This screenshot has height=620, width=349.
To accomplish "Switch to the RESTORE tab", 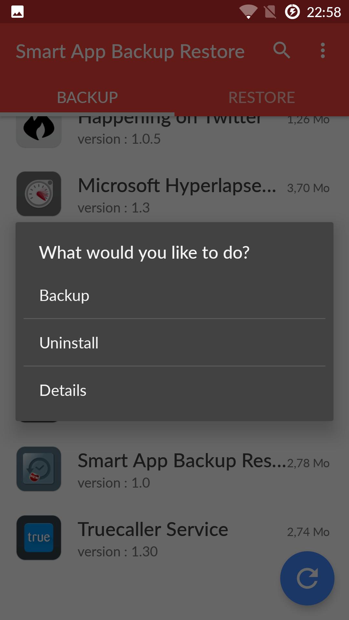I will click(x=262, y=98).
